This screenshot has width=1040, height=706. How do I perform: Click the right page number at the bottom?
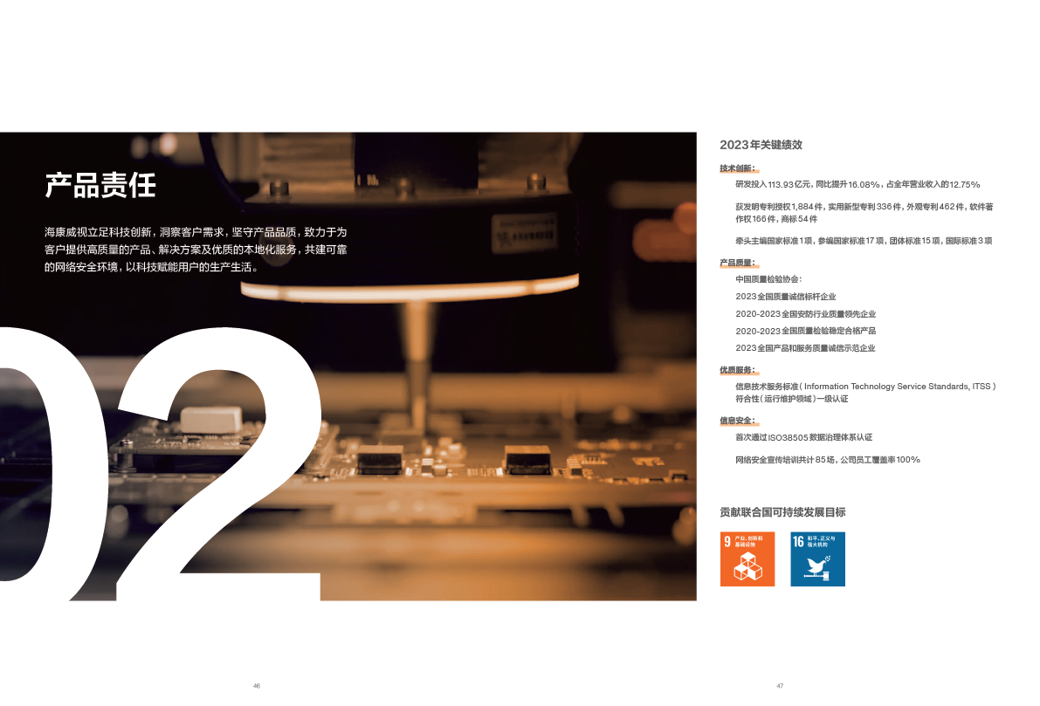pyautogui.click(x=780, y=686)
